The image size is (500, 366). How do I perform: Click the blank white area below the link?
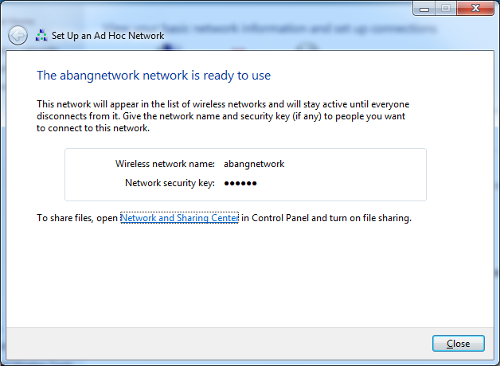point(250,274)
